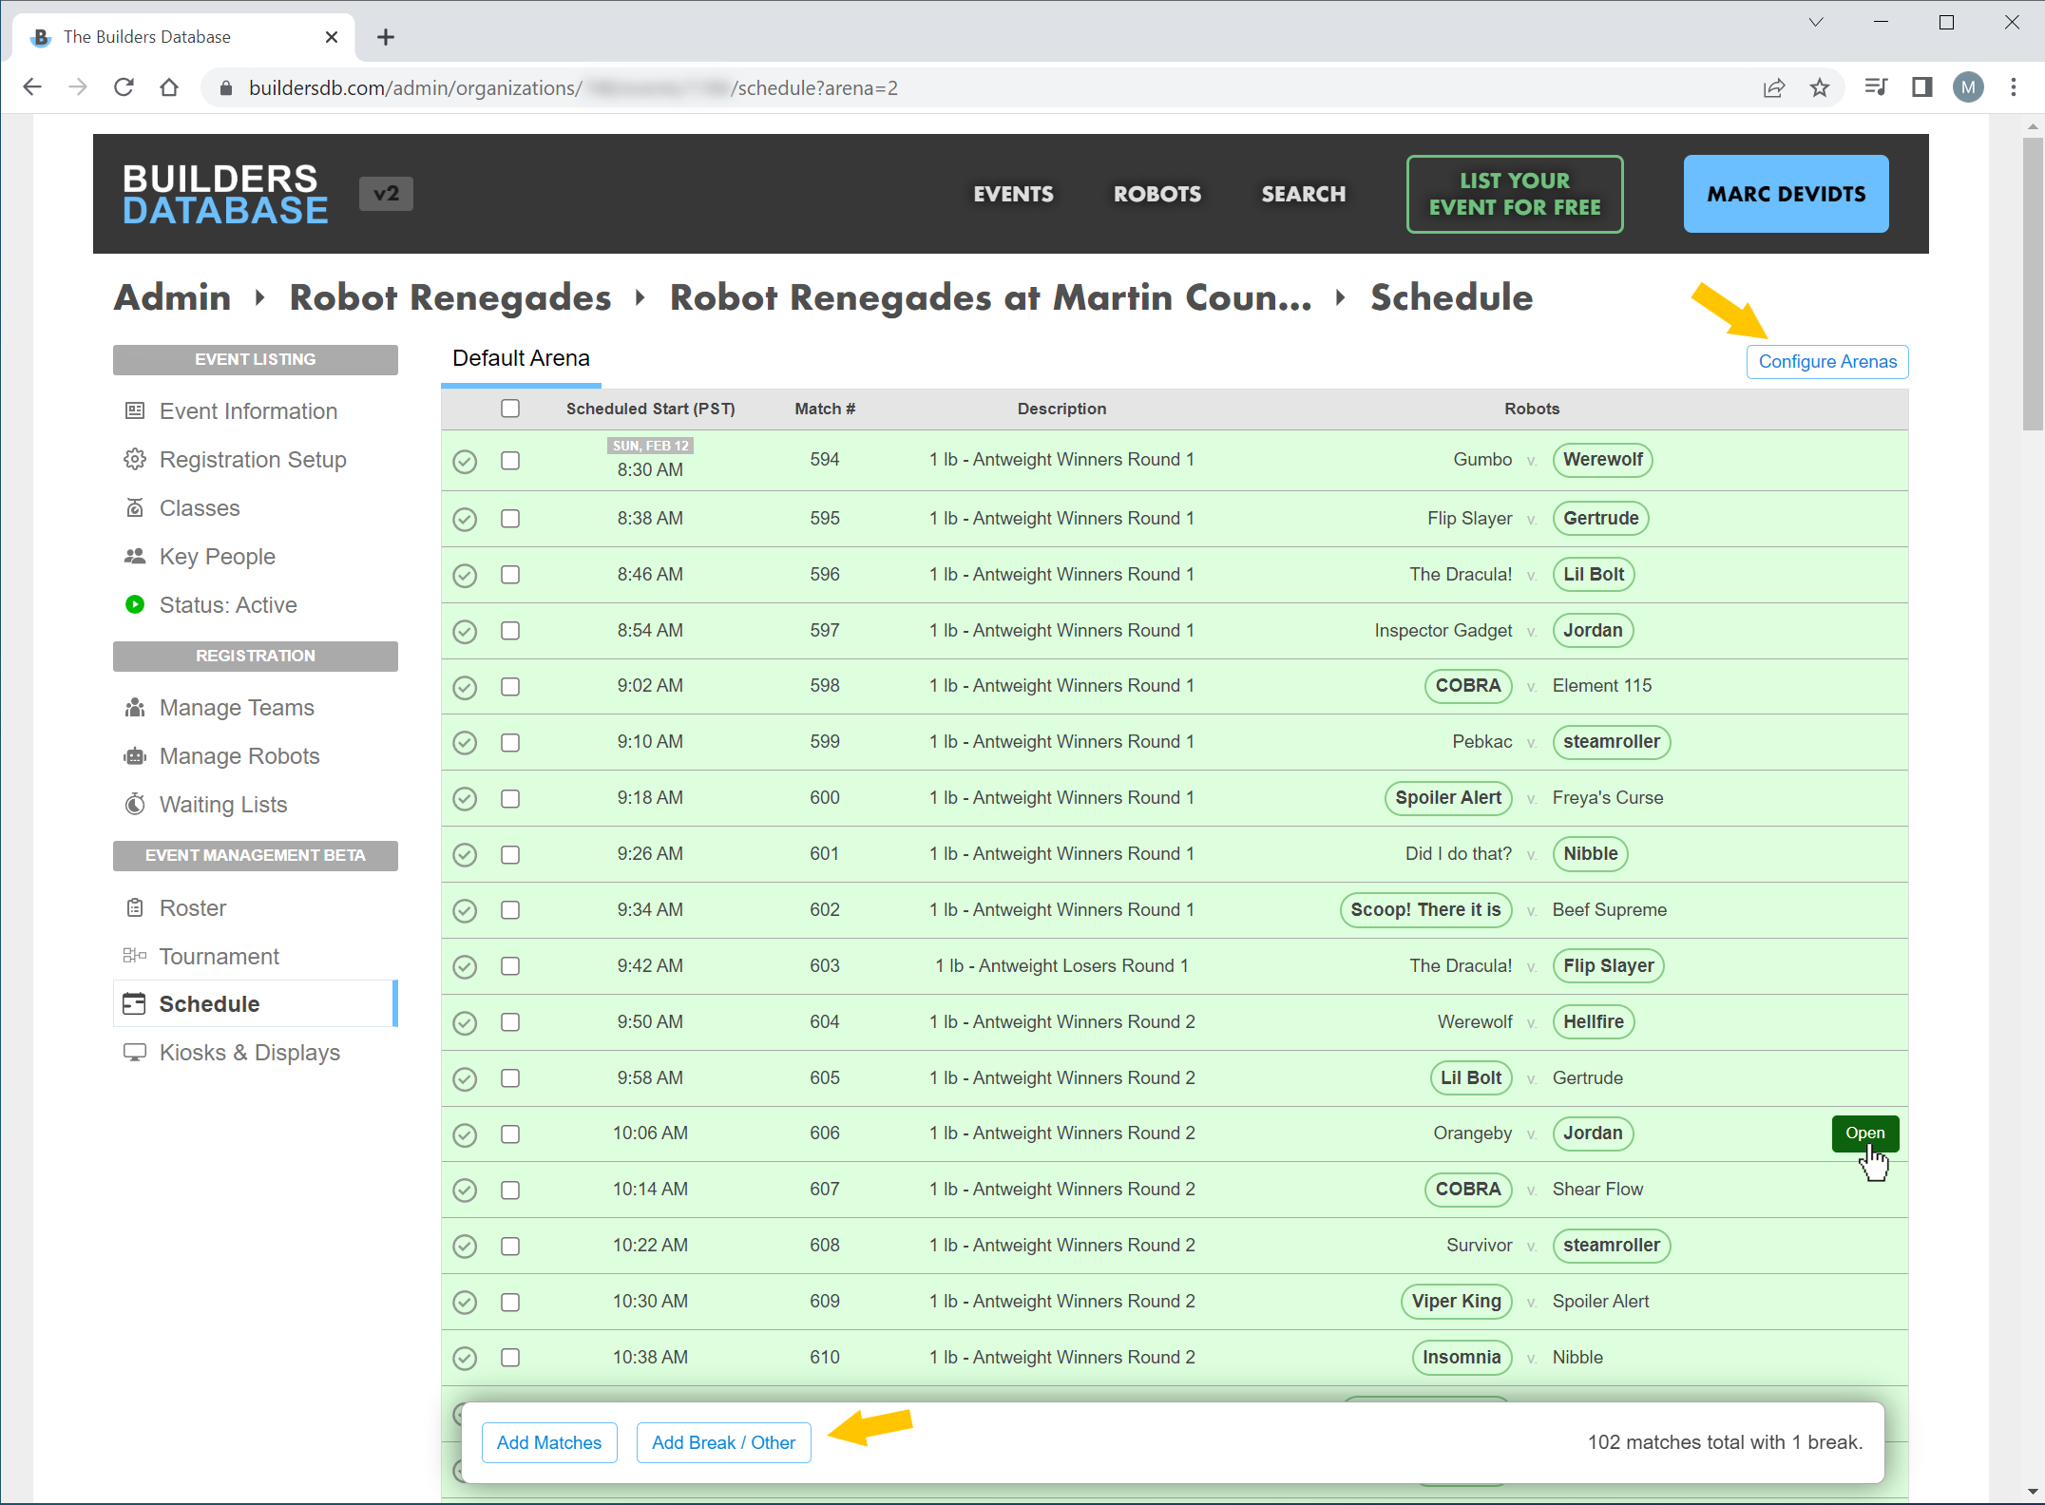
Task: Click the Waiting Lists clock icon
Action: [135, 804]
